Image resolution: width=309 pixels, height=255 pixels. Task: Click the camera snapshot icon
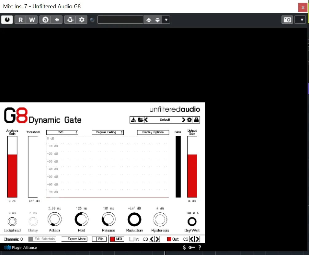(287, 20)
